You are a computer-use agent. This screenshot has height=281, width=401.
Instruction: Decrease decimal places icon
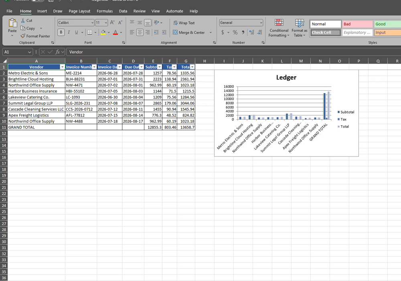pos(259,32)
